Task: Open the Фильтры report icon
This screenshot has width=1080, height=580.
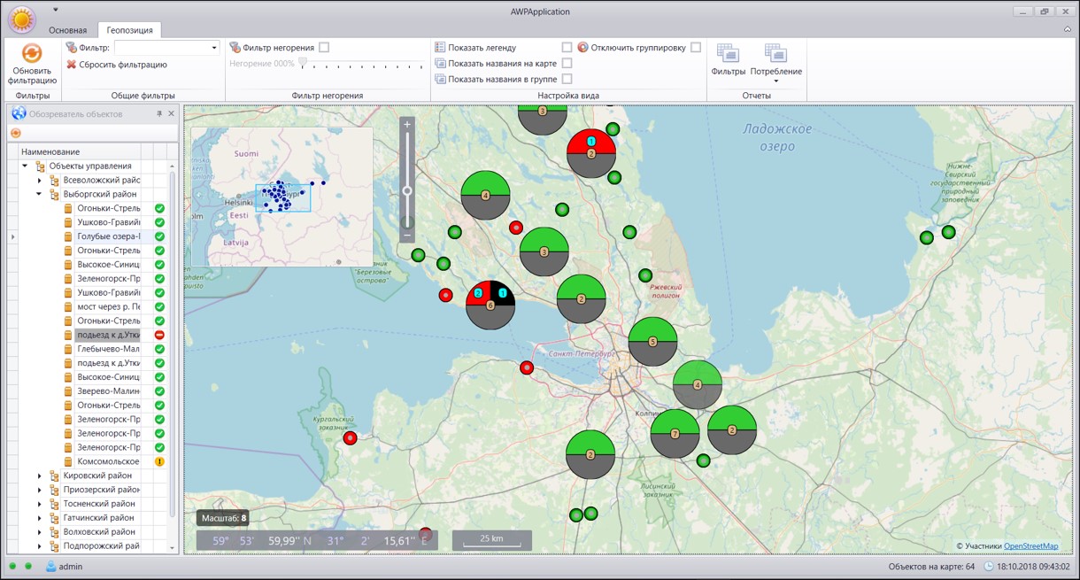Action: 728,53
